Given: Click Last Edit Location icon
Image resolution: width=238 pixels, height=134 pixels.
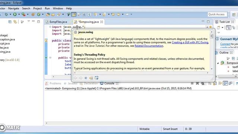Looking at the screenshot, I should 113,15.
